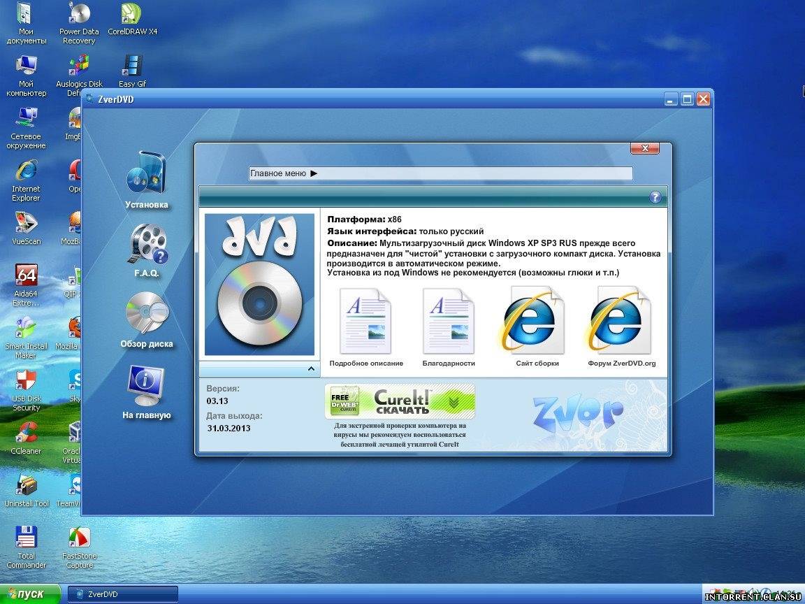Click the blue help question mark icon

[x=655, y=197]
